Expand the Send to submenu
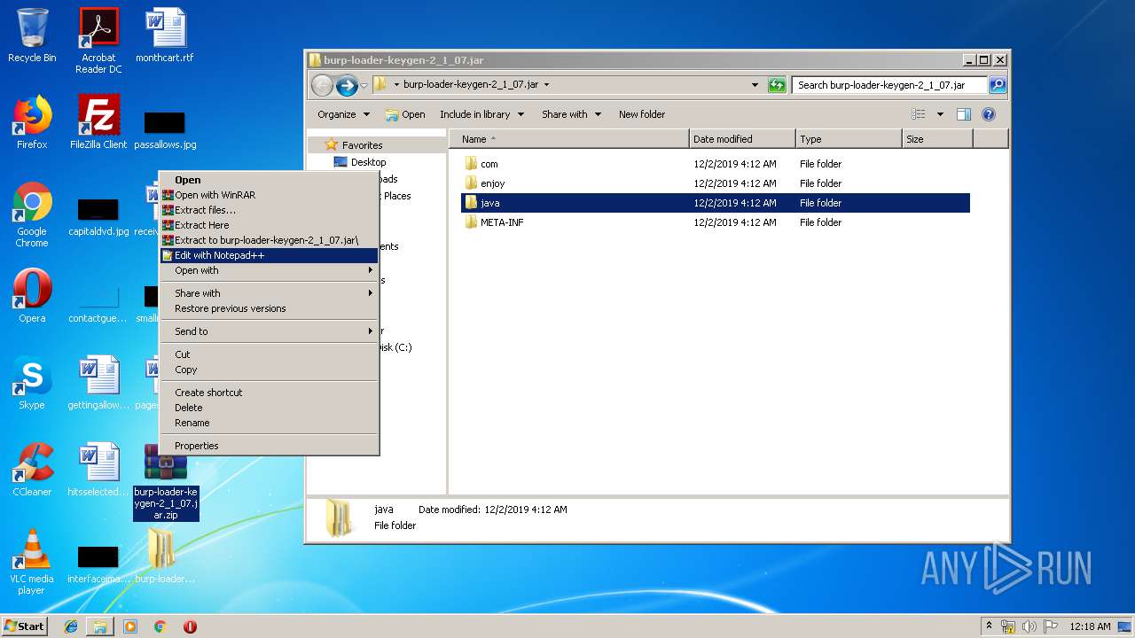Screen dimensions: 1135x638 point(270,331)
